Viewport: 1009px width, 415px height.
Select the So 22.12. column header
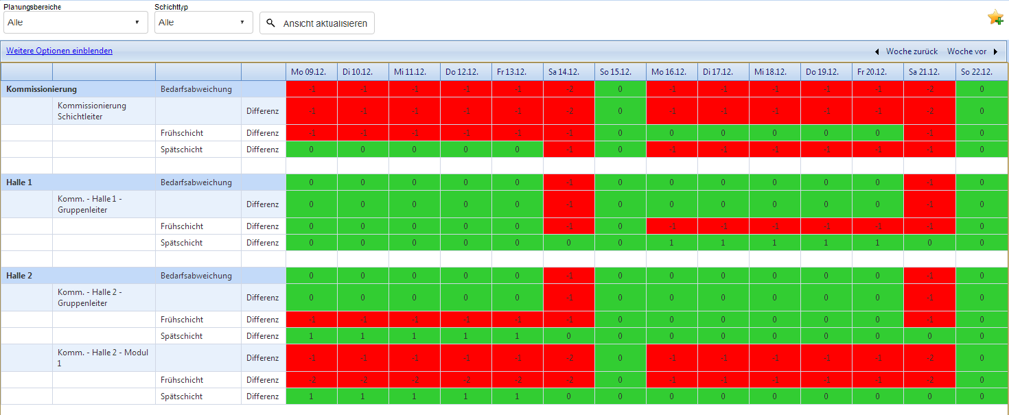pos(981,72)
